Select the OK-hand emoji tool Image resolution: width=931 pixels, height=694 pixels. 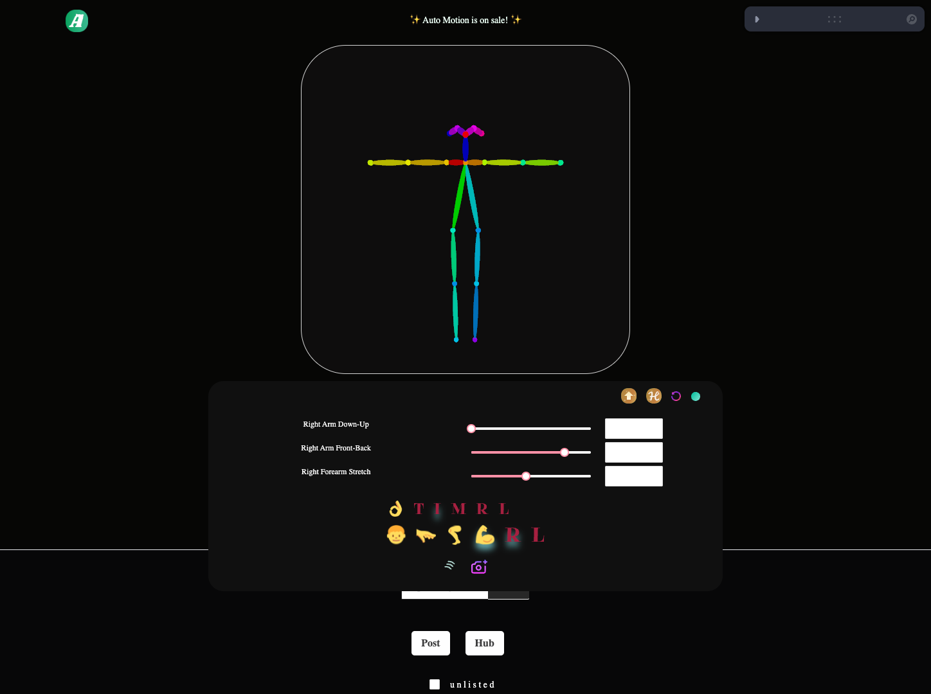pos(396,509)
